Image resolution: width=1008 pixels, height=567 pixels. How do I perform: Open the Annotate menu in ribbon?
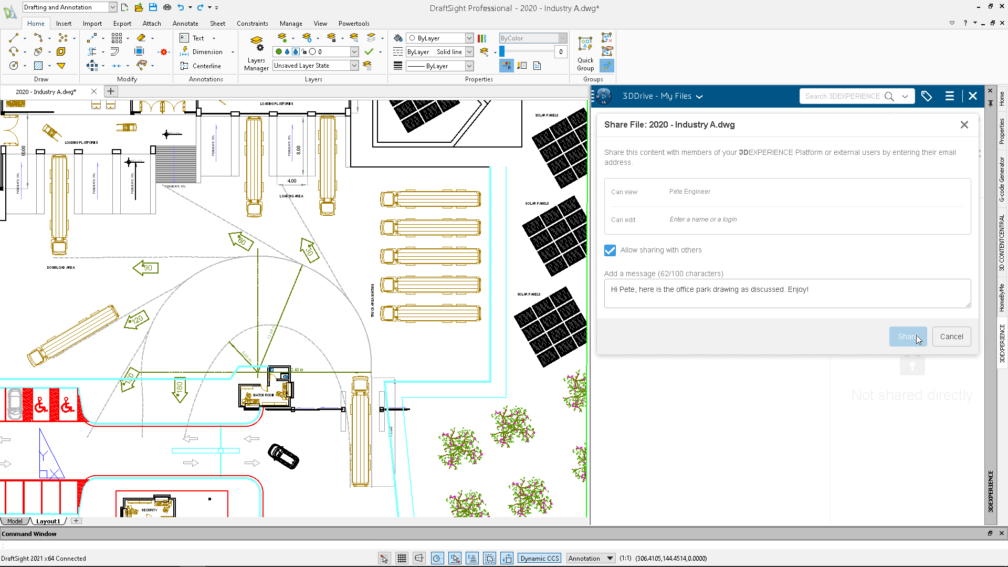pyautogui.click(x=184, y=23)
